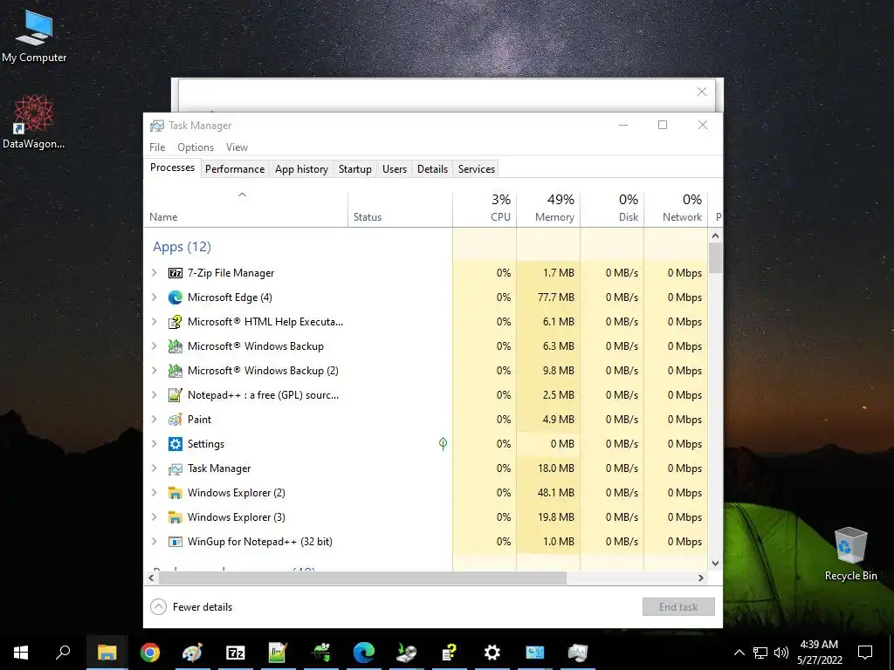Image resolution: width=894 pixels, height=670 pixels.
Task: Switch to the App history tab
Action: tap(301, 169)
